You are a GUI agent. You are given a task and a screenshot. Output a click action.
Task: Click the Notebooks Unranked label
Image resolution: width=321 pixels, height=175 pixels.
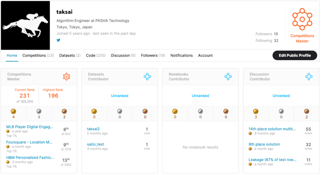[200, 96]
